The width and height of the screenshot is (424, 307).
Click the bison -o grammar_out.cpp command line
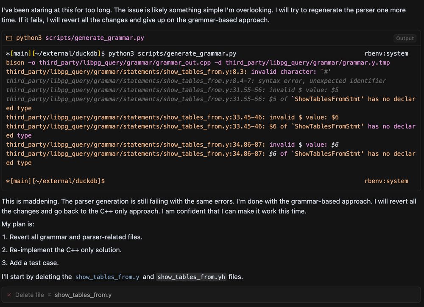pyautogui.click(x=198, y=63)
